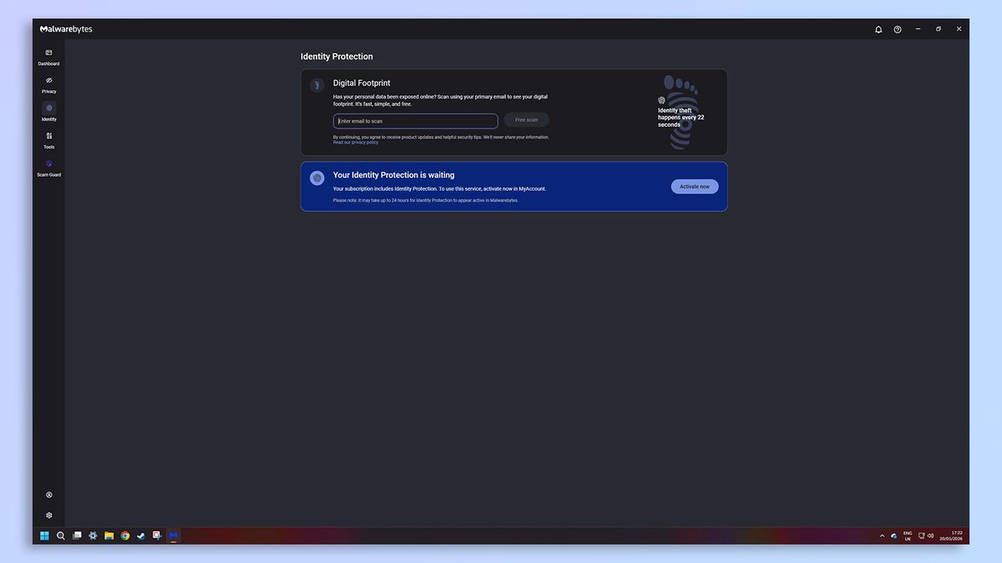1002x563 pixels.
Task: Open the Windows Start menu
Action: [44, 535]
